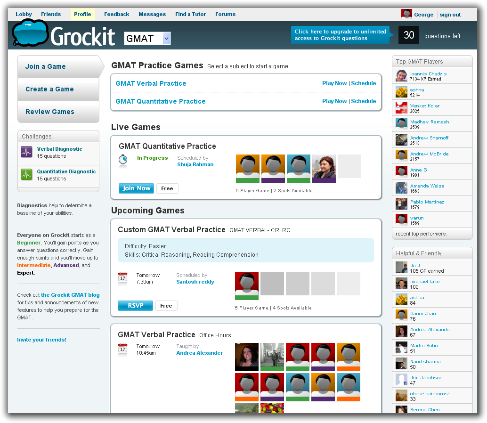Open the Friends tab
This screenshot has height=423, width=487.
[x=51, y=14]
